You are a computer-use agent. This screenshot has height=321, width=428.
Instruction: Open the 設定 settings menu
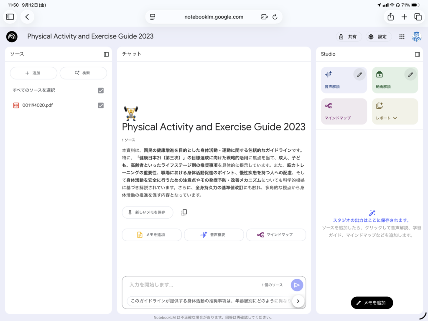(378, 37)
